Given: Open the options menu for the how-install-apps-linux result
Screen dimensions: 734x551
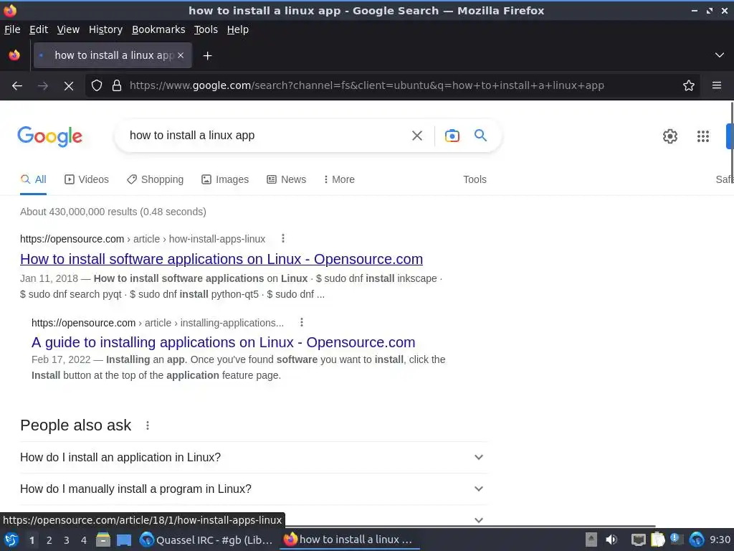Looking at the screenshot, I should tap(282, 238).
